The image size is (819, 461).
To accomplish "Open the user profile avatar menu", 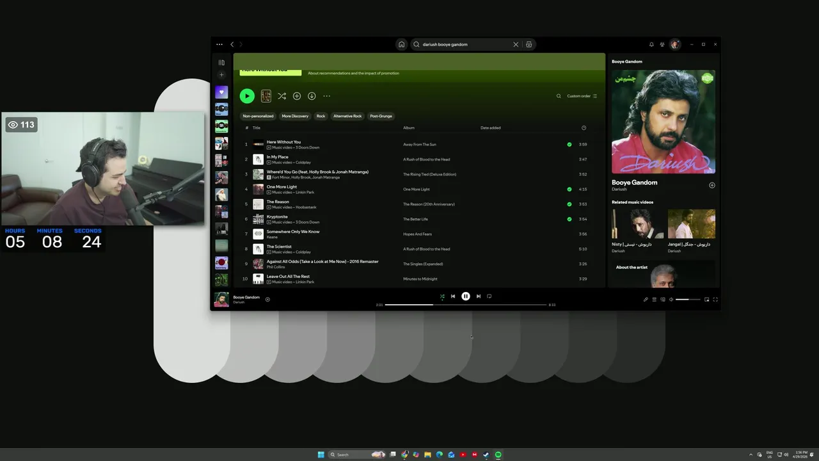I will click(674, 44).
